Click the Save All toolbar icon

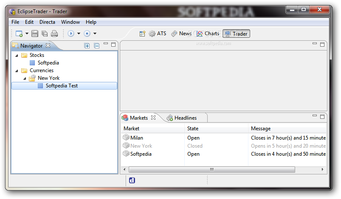pyautogui.click(x=45, y=34)
